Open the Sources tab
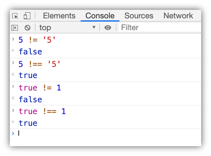The image size is (211, 156). coord(139,16)
